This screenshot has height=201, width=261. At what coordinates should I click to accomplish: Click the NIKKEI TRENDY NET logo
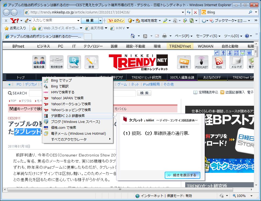(x=138, y=62)
